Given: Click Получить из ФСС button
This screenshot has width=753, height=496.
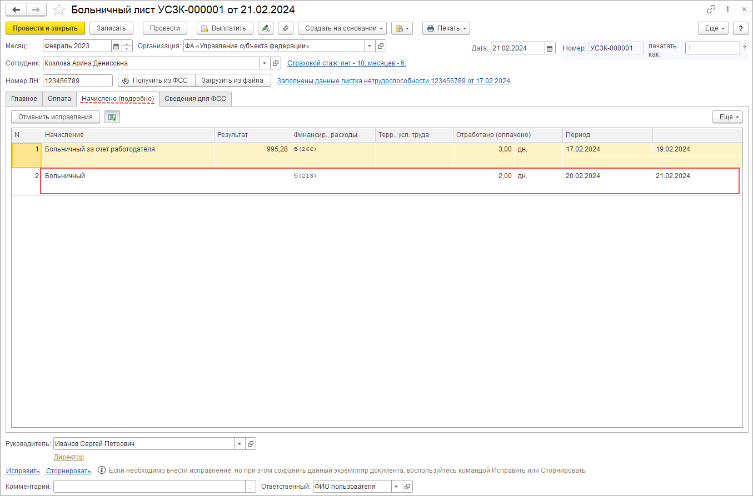Looking at the screenshot, I should (157, 80).
